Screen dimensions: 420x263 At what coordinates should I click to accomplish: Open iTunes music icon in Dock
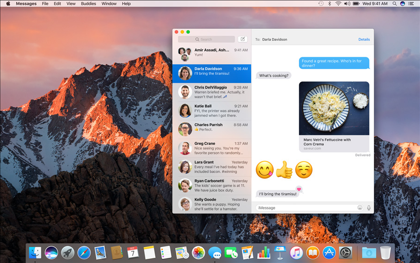click(296, 252)
